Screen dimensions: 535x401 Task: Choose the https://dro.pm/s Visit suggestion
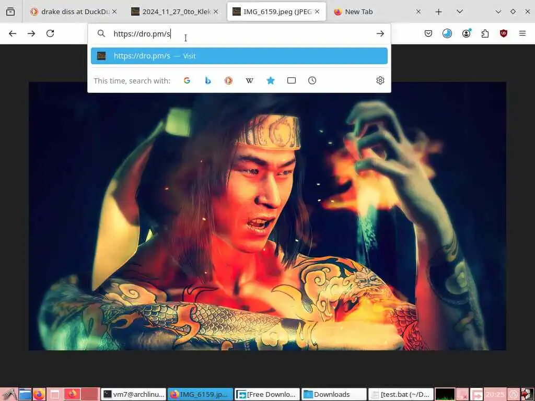coord(239,56)
